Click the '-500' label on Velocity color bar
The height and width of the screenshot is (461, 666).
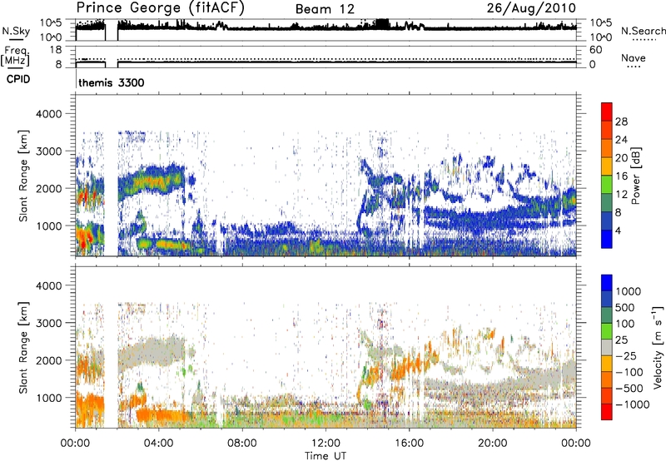click(629, 389)
